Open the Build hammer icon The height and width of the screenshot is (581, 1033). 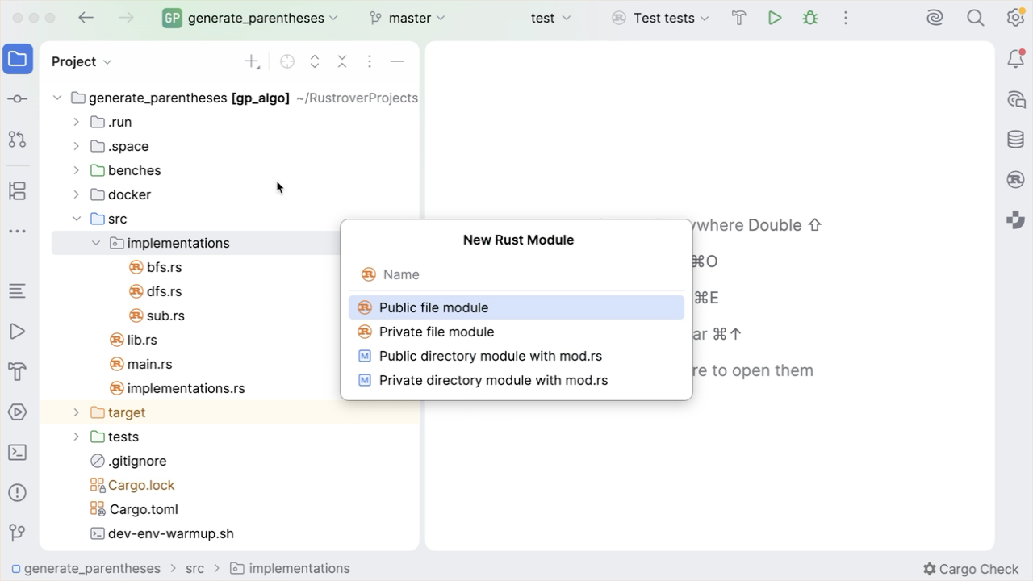739,18
